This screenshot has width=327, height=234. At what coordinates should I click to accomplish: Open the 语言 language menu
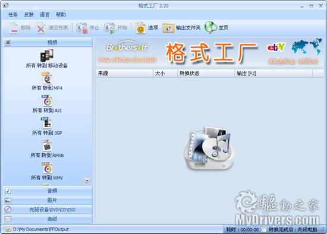pos(45,15)
